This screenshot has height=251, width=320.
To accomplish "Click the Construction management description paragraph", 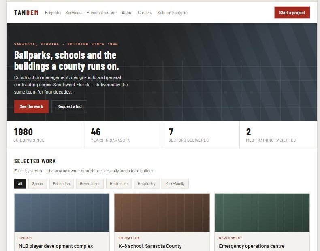I will tap(71, 85).
